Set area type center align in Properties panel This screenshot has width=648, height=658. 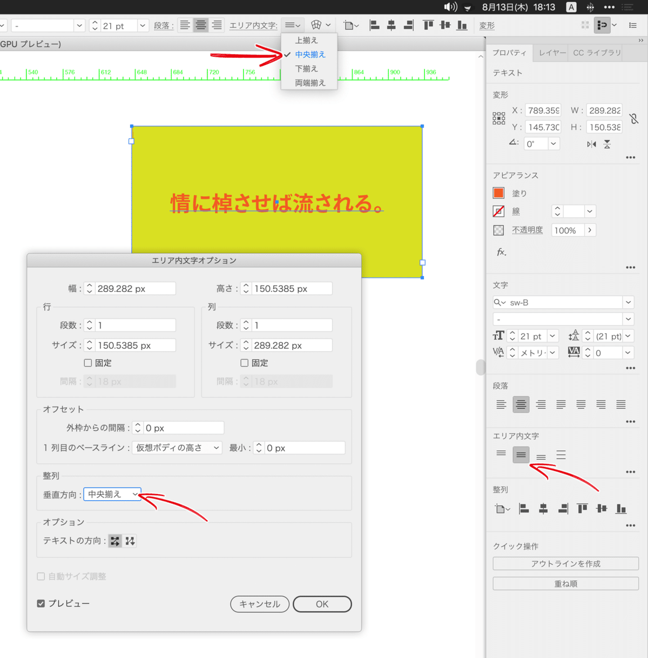point(521,455)
